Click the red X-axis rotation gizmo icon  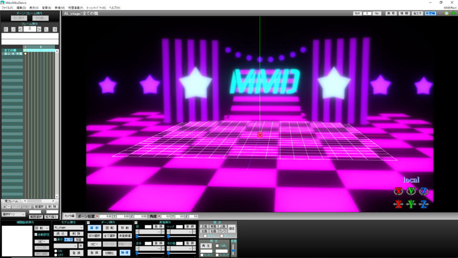pos(398,192)
